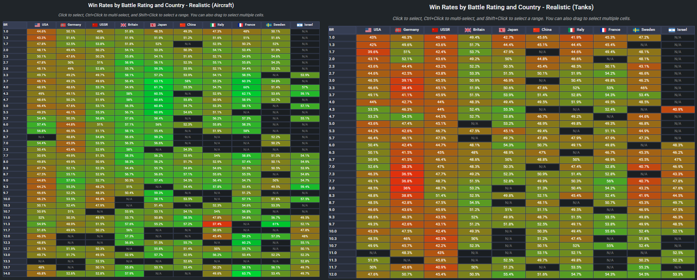This screenshot has width=697, height=280.
Task: Select Israel 43.3% cell at BR 7.3, Tanks
Action: (x=678, y=174)
